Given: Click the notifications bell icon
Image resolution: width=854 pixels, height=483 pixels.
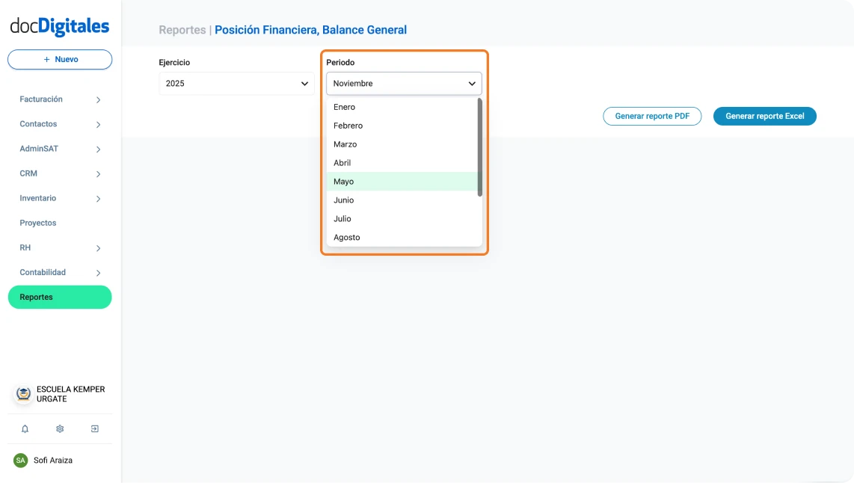Looking at the screenshot, I should (x=25, y=429).
